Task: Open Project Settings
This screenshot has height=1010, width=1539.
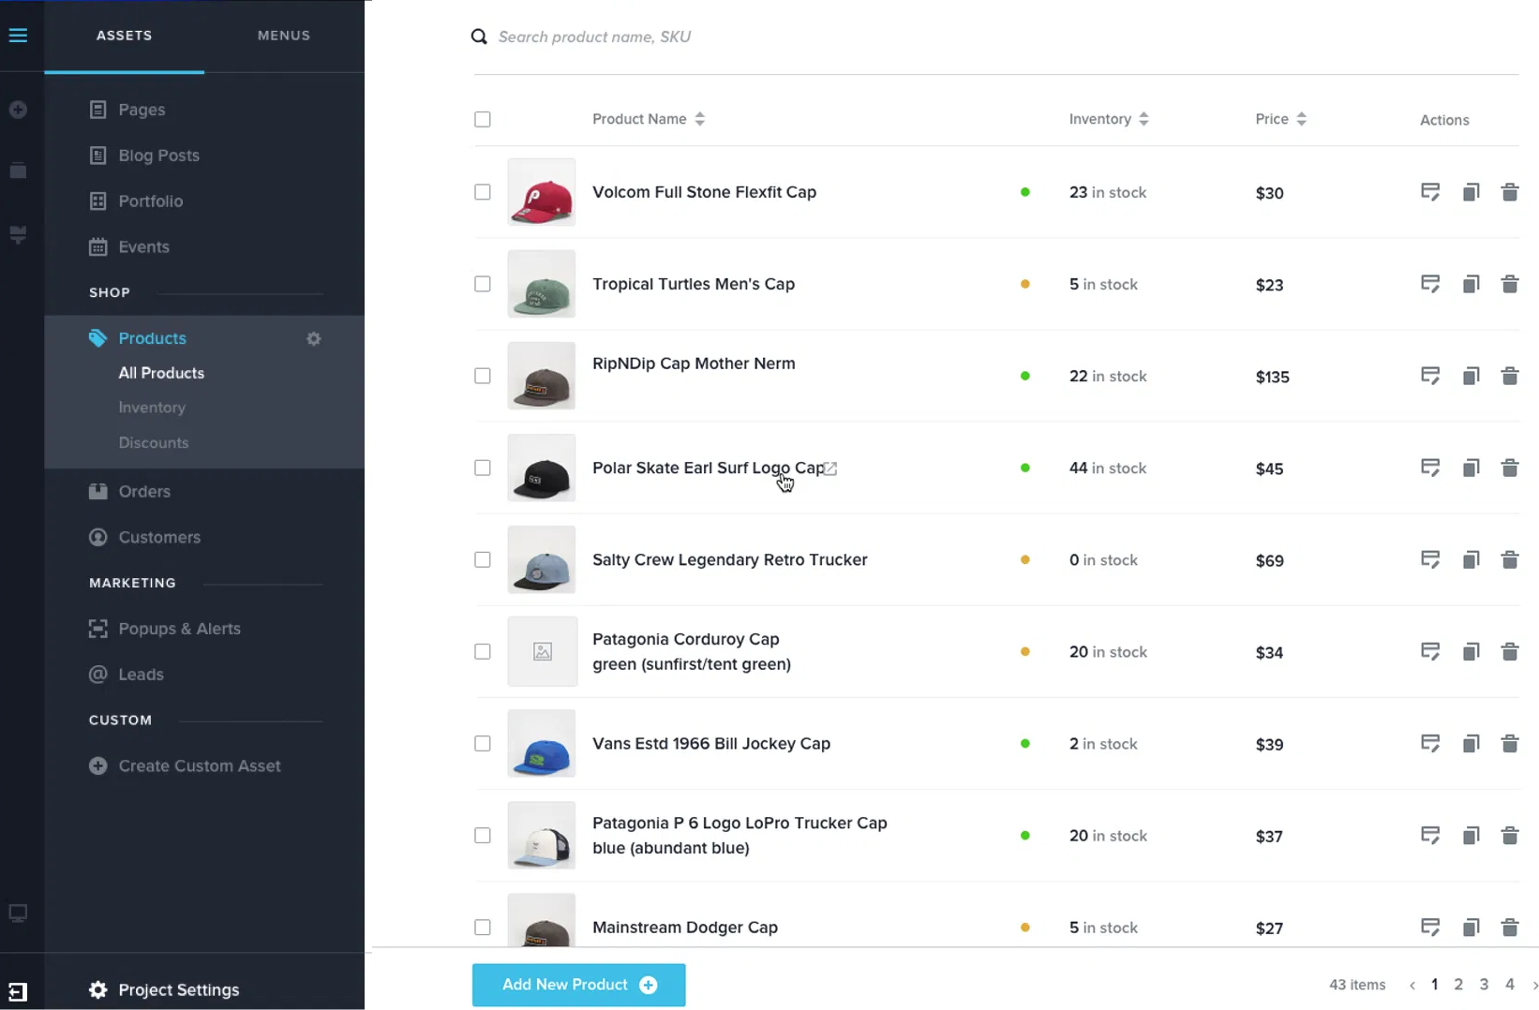Action: click(x=164, y=990)
